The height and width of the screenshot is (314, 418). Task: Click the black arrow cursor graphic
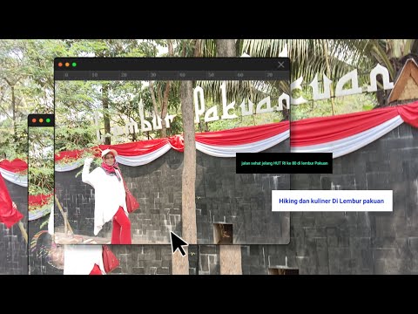point(178,243)
